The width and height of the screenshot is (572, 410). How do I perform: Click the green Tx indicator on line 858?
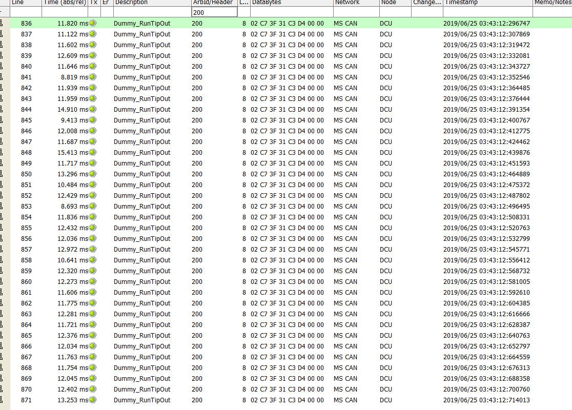93,260
